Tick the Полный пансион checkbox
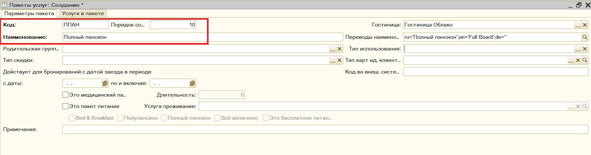This screenshot has height=155, width=591. click(164, 118)
